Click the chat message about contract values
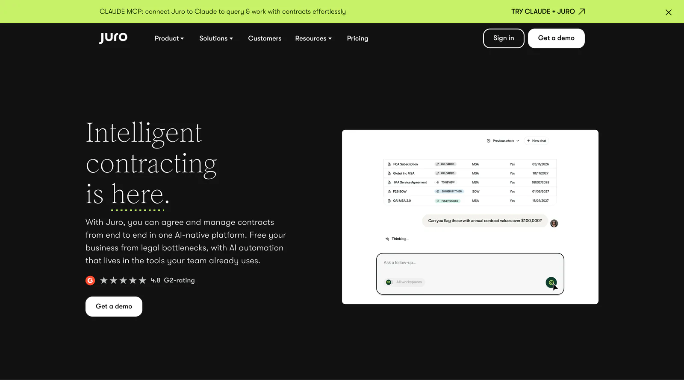This screenshot has width=684, height=384. tap(485, 221)
